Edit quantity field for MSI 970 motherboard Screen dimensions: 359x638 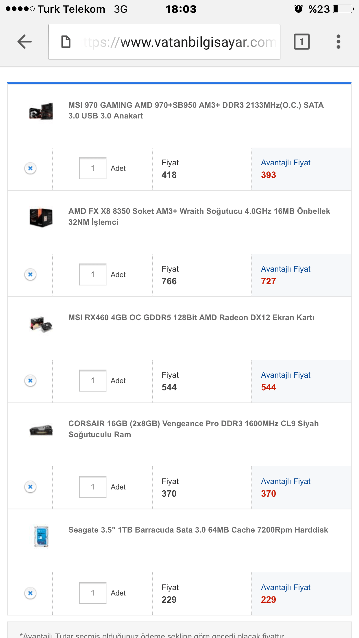(x=93, y=168)
